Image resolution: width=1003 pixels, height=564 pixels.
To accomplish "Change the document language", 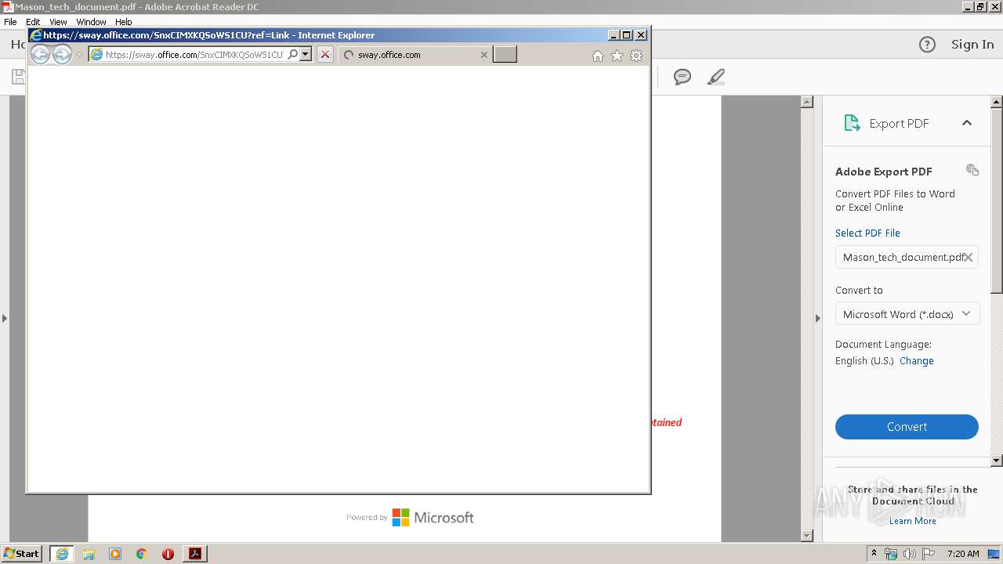I will [x=917, y=361].
